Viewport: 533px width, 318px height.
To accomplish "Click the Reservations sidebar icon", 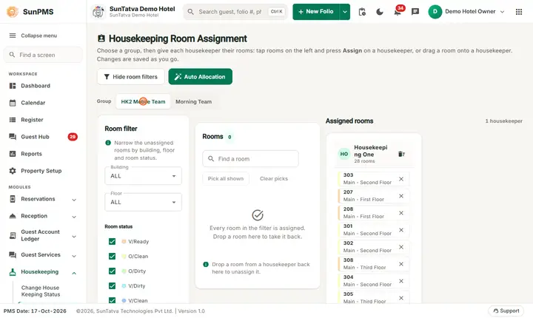I will 13,199.
